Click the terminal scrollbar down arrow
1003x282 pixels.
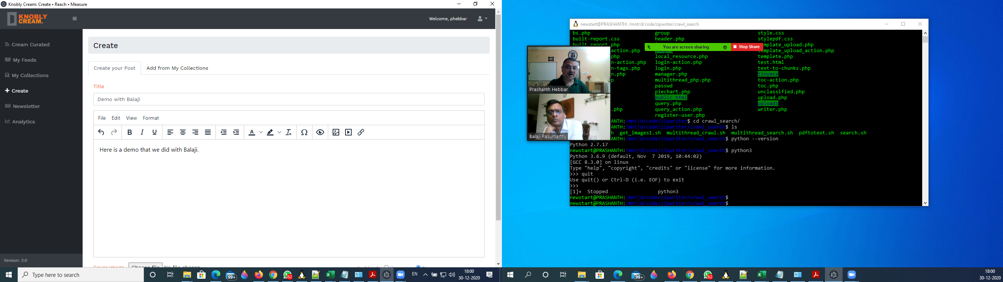[x=926, y=203]
